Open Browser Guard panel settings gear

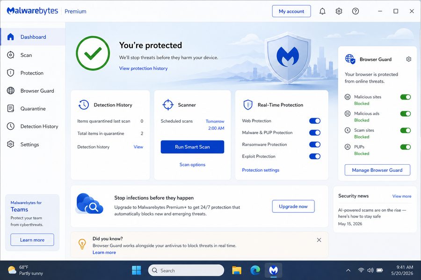[x=409, y=59]
